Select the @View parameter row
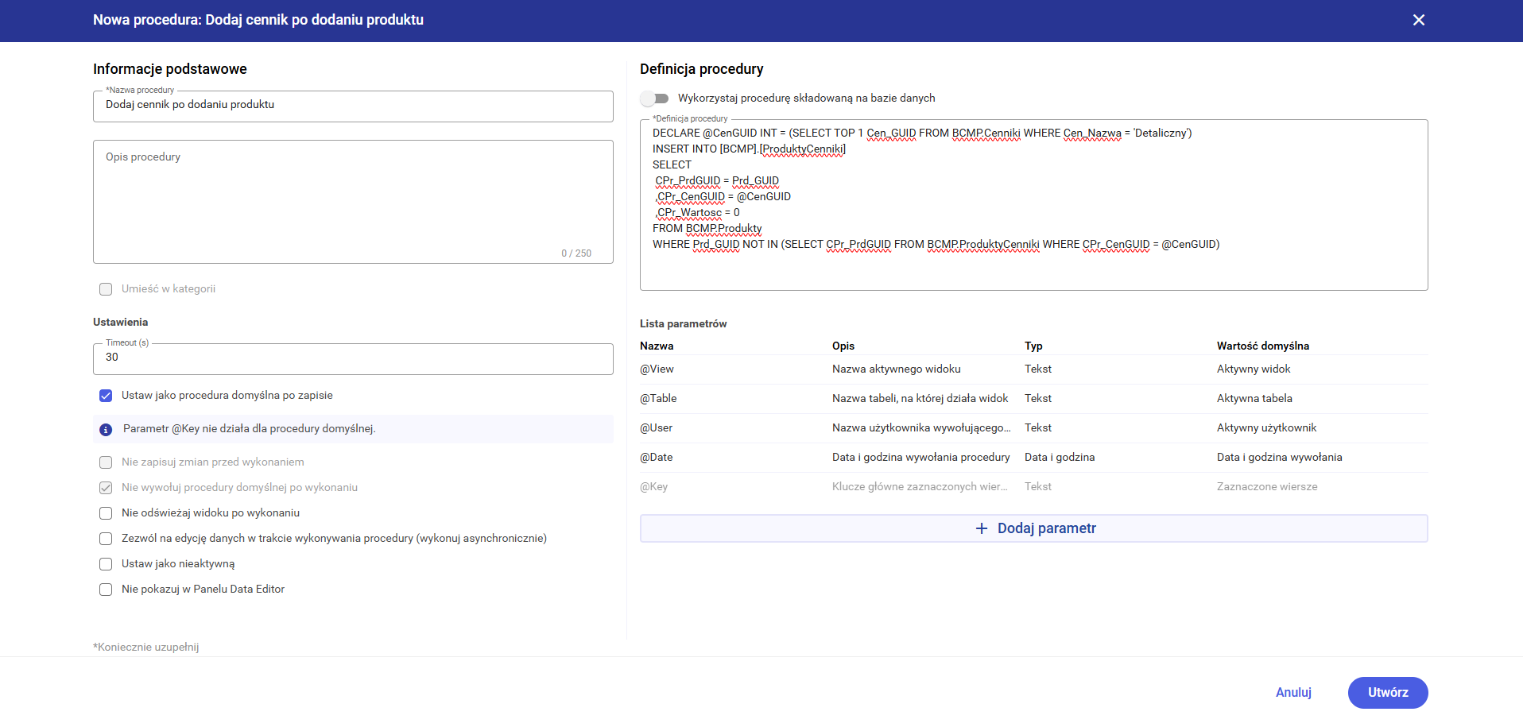Viewport: 1523px width, 727px height. [x=1033, y=369]
